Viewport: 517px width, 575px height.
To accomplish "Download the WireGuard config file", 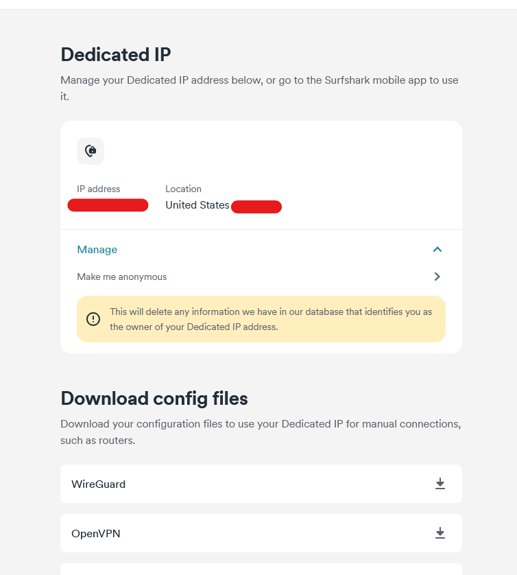I will [x=440, y=484].
